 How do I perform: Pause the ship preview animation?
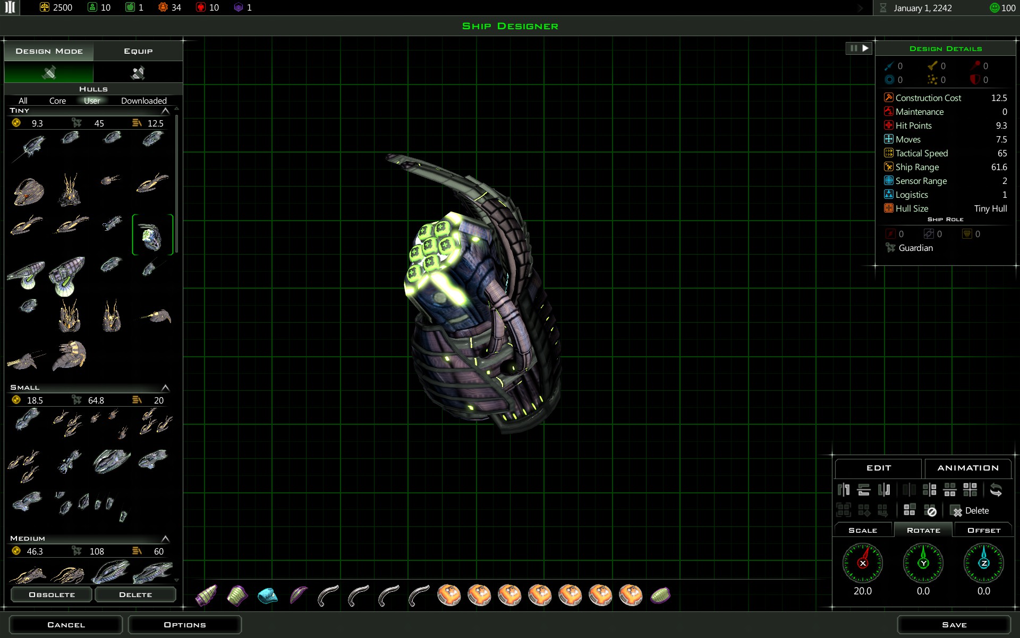pyautogui.click(x=853, y=48)
